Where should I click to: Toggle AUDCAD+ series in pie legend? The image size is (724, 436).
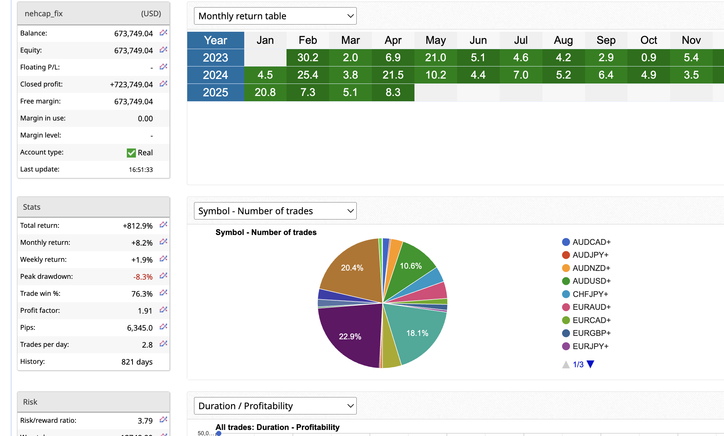pos(586,242)
